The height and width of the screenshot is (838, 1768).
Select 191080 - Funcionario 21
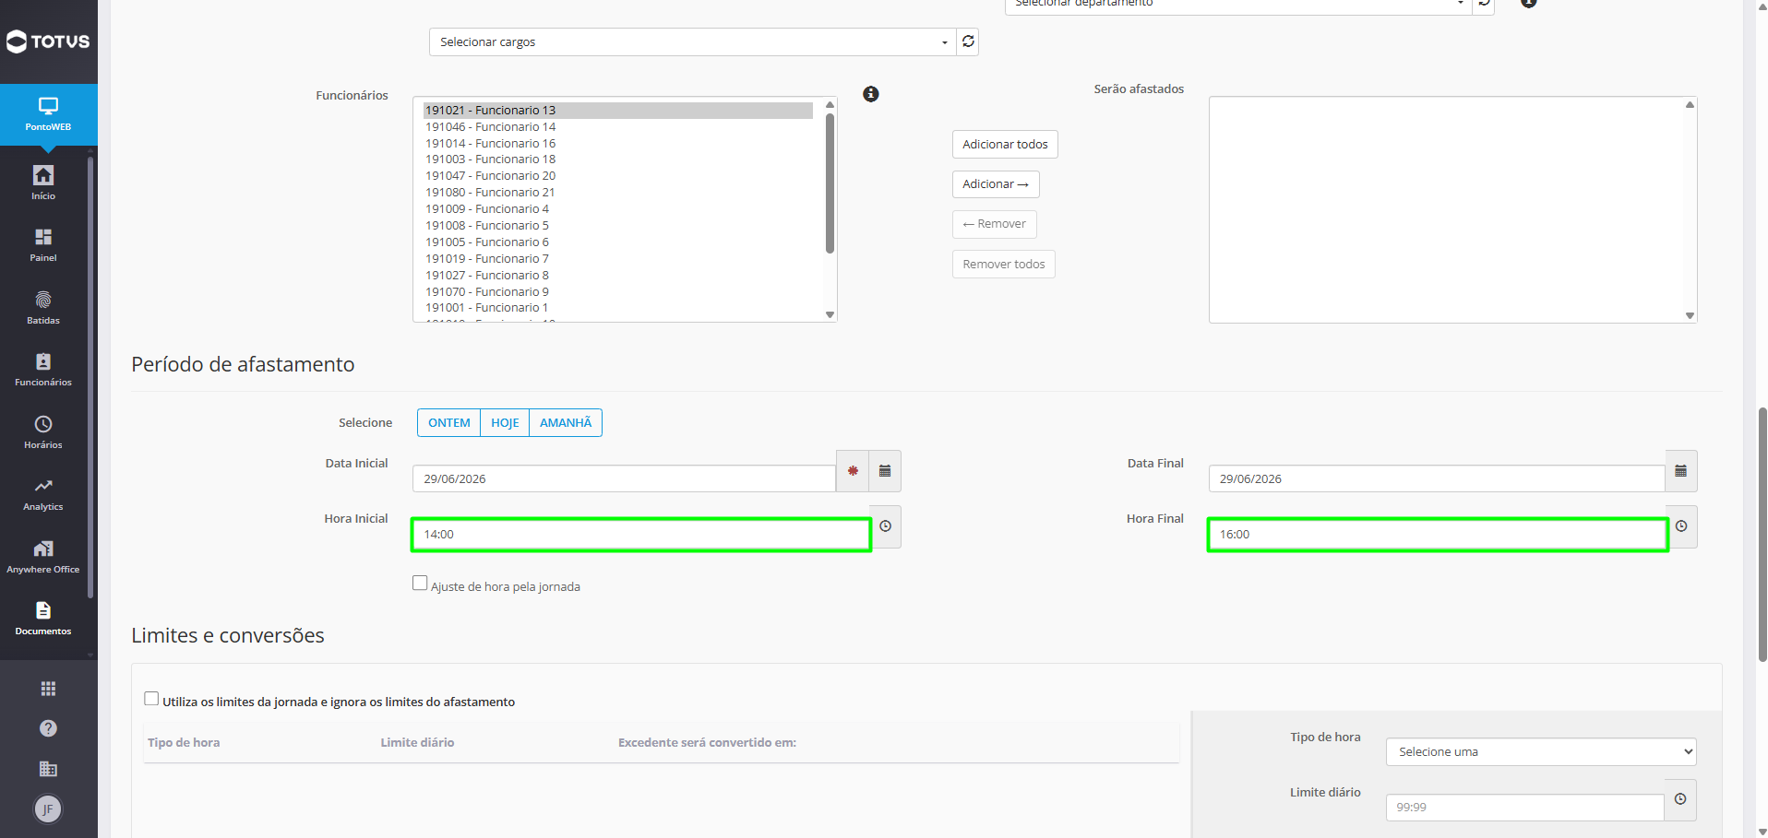[617, 193]
